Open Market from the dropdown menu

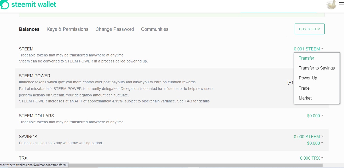[305, 98]
